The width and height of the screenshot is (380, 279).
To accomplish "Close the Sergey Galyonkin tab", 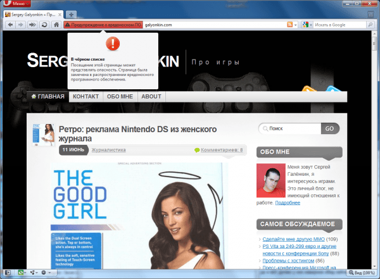I will click(60, 15).
